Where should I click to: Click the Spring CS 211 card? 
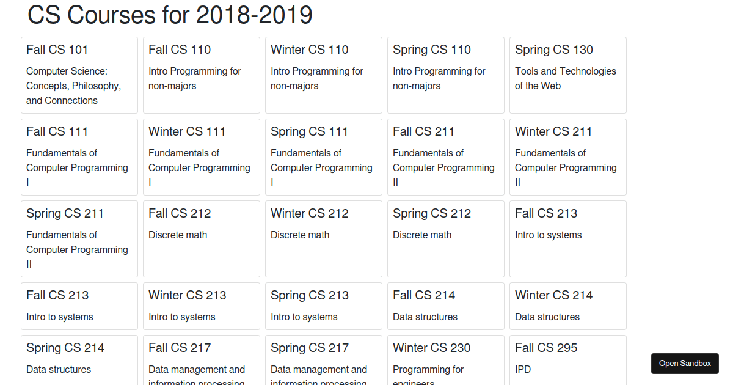pos(79,239)
